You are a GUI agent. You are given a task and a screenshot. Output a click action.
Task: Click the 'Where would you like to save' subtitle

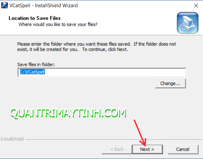[58, 24]
